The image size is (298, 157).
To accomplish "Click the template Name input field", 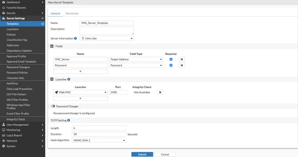I will click(107, 23).
